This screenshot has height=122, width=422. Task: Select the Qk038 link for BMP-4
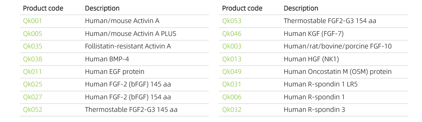point(32,59)
